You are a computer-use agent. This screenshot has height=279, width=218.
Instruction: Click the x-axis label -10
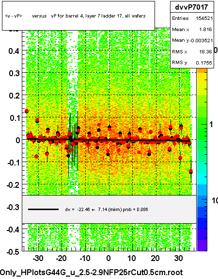pyautogui.click(x=85, y=258)
